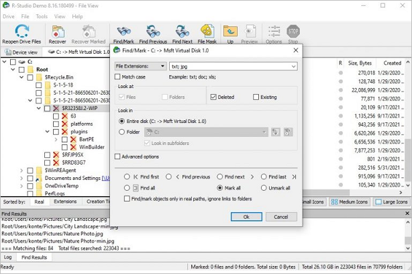Open the Tools menu
Screen dimensions: 412x274
42,16
